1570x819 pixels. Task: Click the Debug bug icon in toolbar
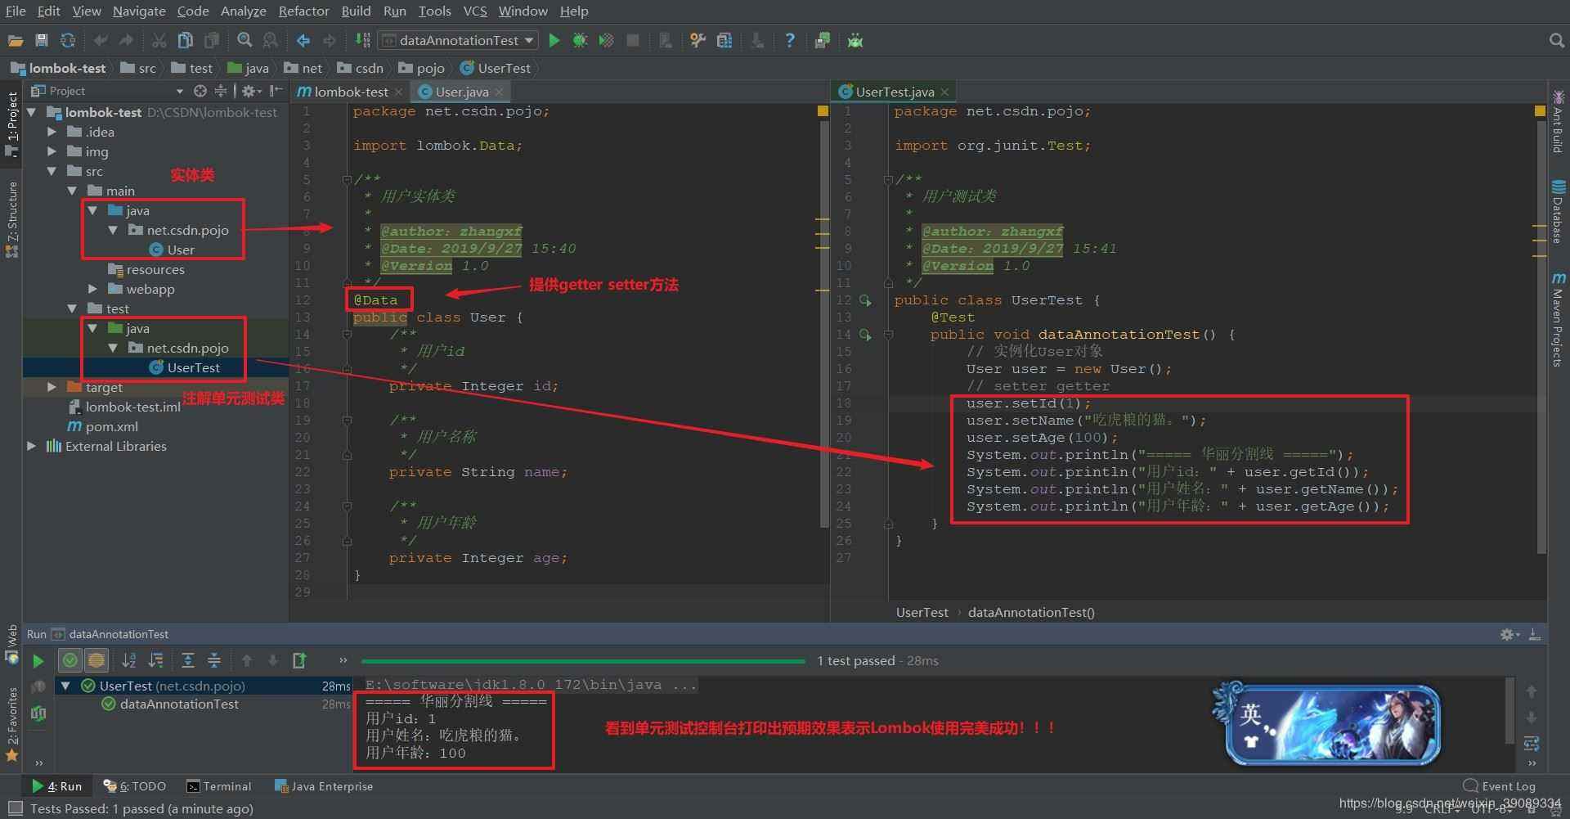point(580,40)
